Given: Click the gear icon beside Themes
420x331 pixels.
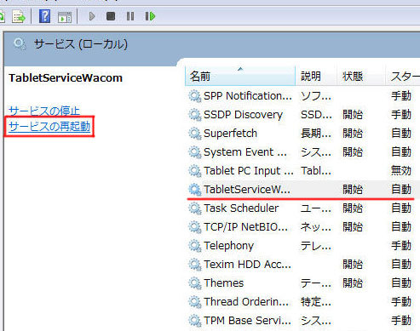Looking at the screenshot, I should 195,283.
